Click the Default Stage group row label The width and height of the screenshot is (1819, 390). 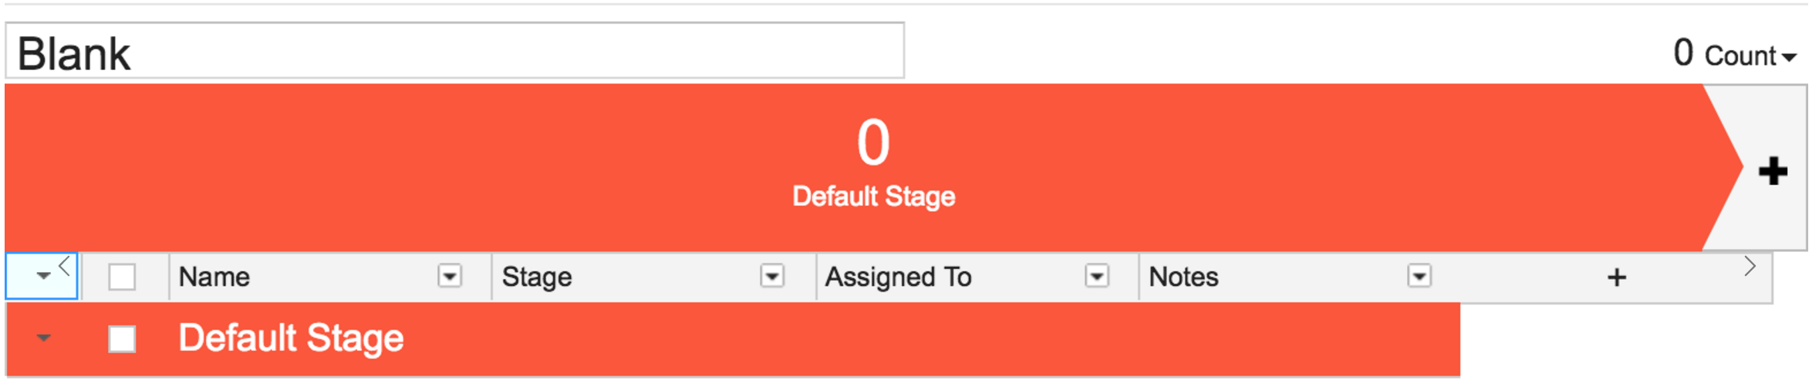(291, 338)
